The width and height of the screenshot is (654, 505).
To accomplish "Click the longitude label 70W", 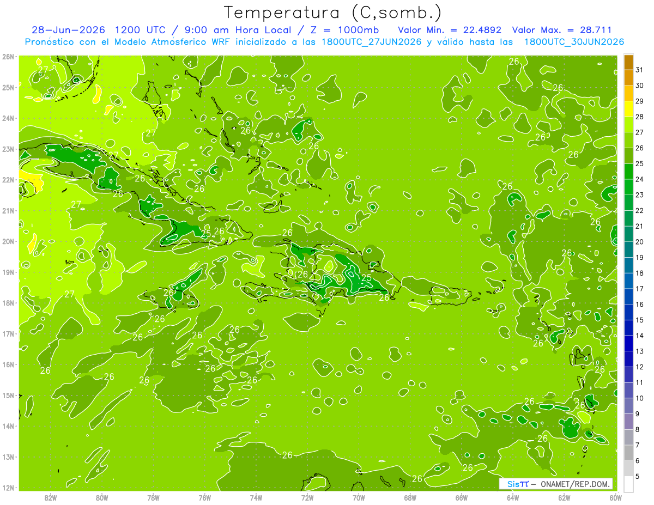I will [x=359, y=497].
